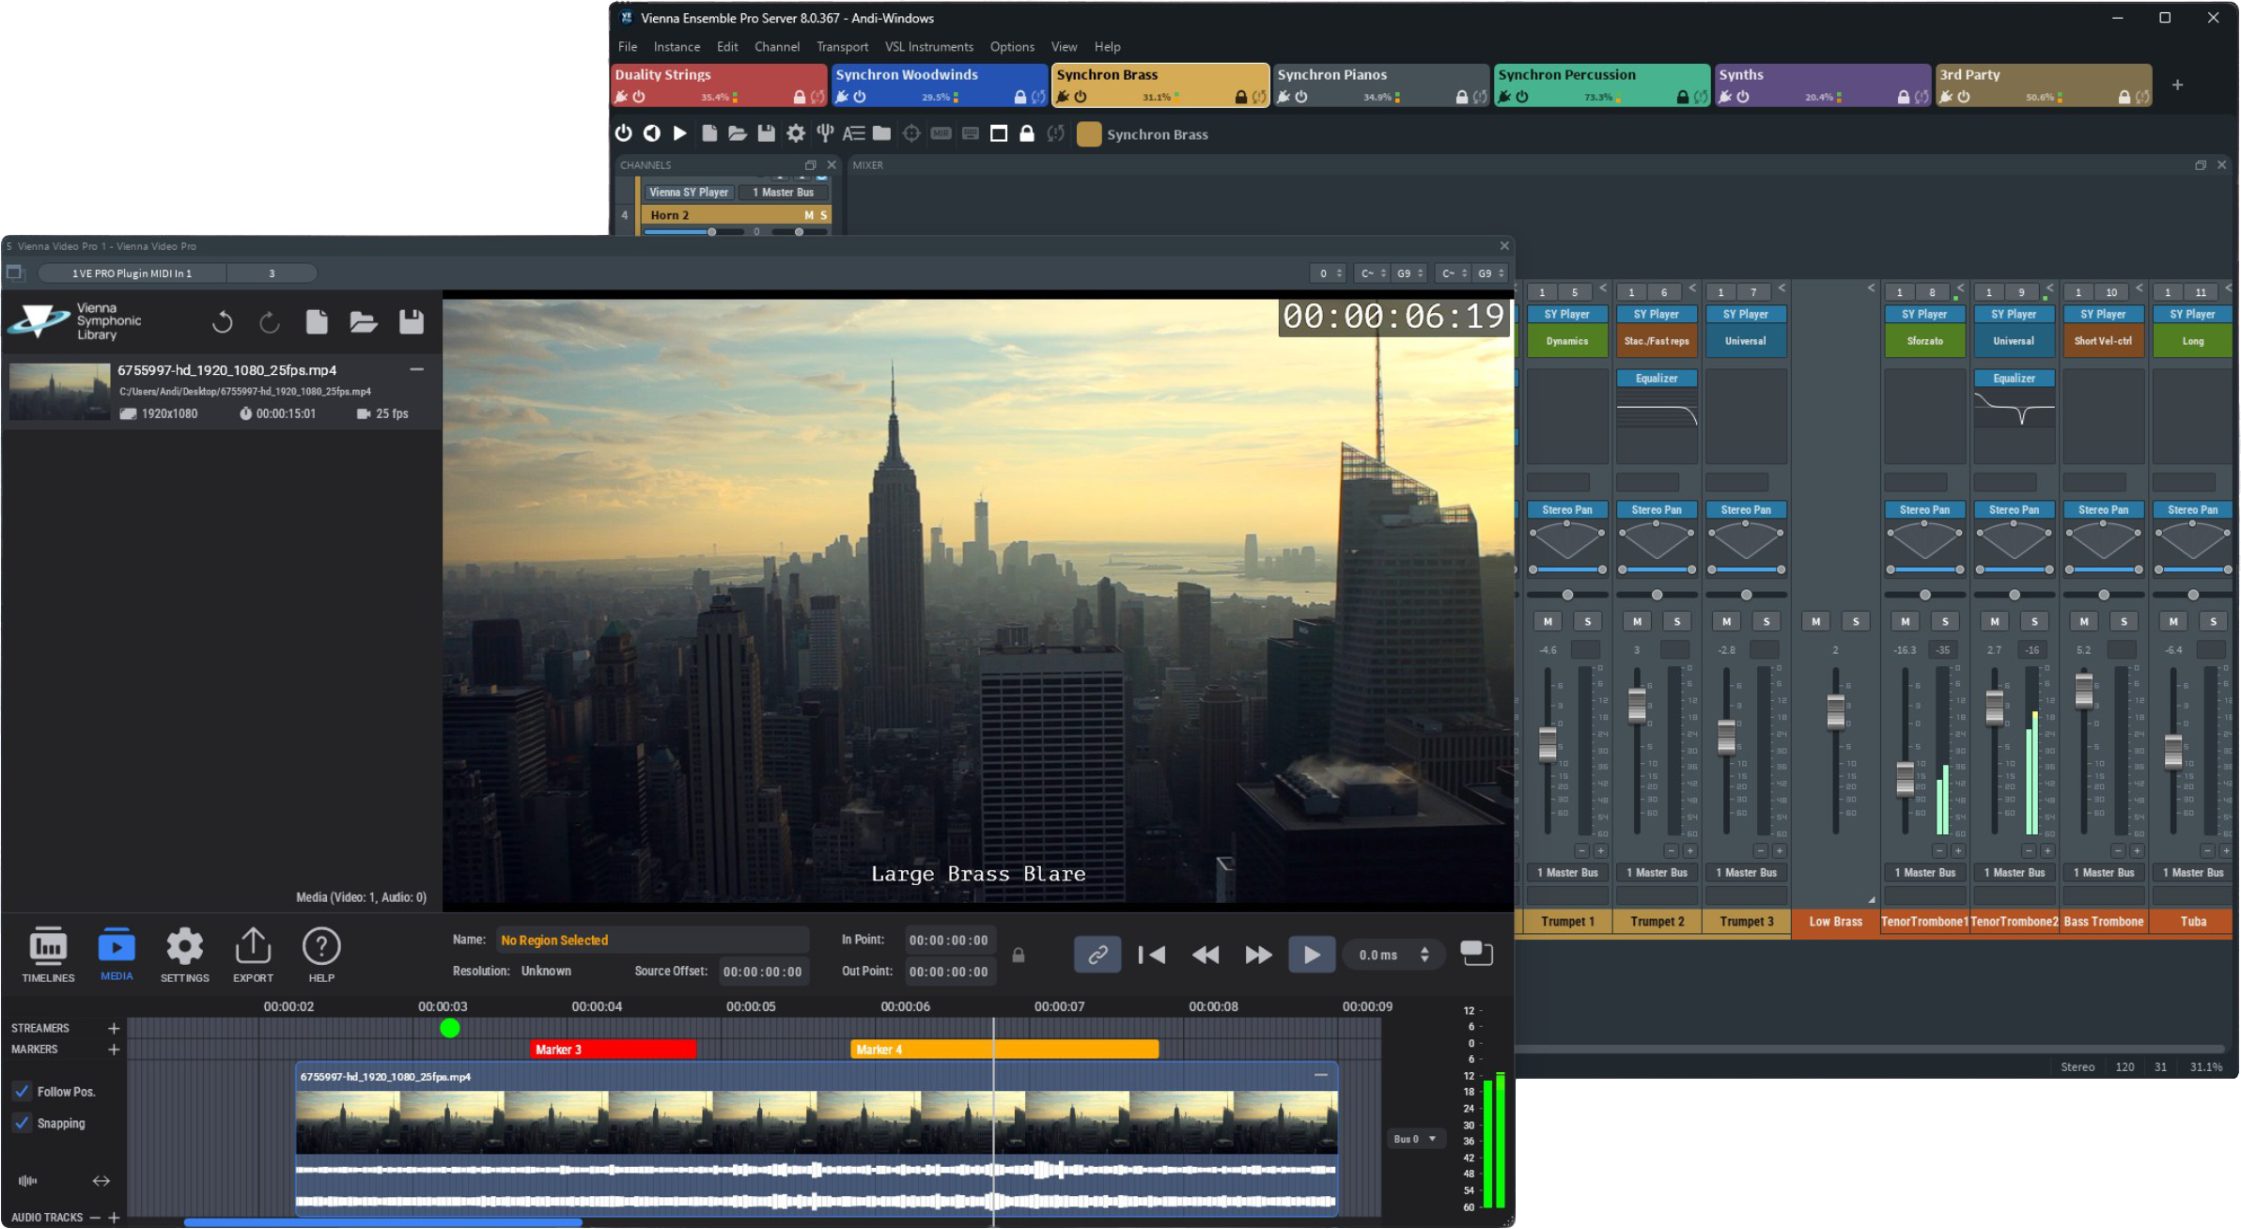The height and width of the screenshot is (1229, 2241).
Task: Click the horizontal double-arrow icon under Snapping
Action: coord(101,1181)
